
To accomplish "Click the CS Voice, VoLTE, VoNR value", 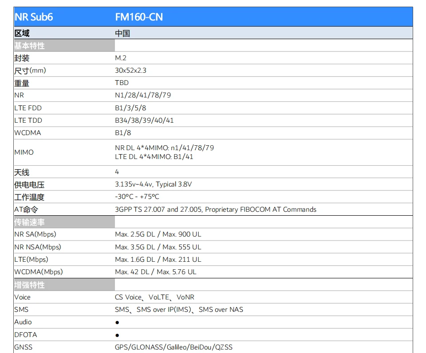I will (x=154, y=297).
